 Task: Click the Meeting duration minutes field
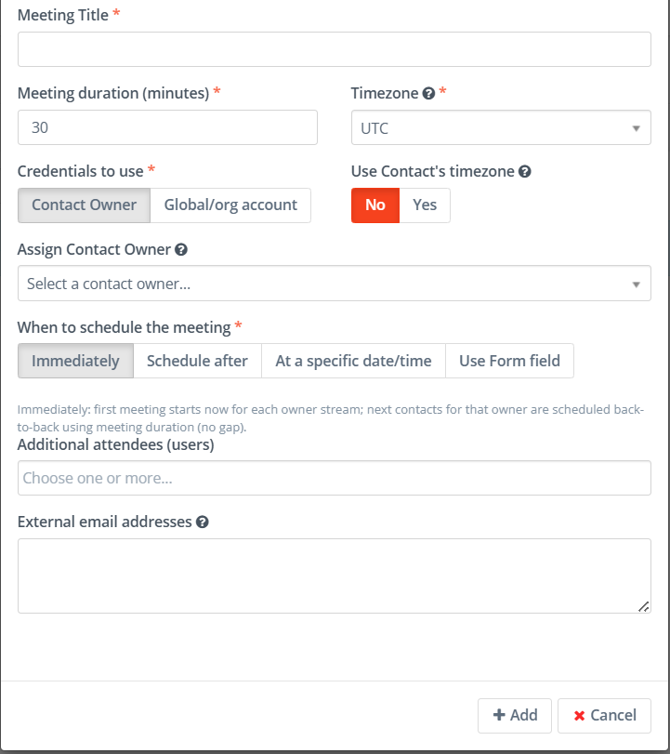pyautogui.click(x=168, y=127)
